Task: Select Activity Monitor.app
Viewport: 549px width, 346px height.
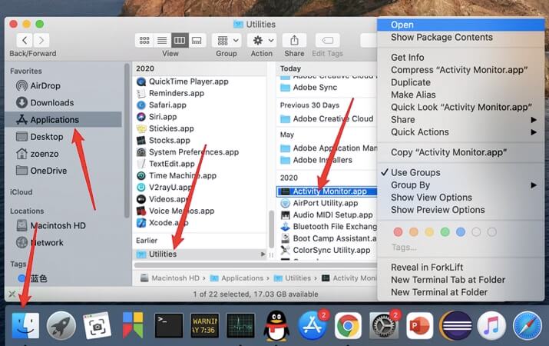Action: (x=326, y=191)
